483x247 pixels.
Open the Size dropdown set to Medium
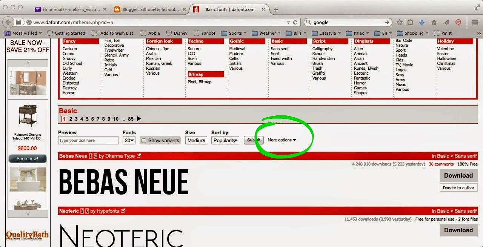(196, 140)
